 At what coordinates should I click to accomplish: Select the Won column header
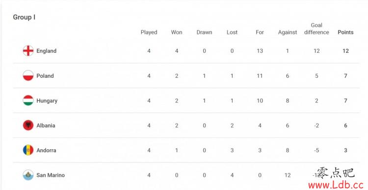coord(177,32)
